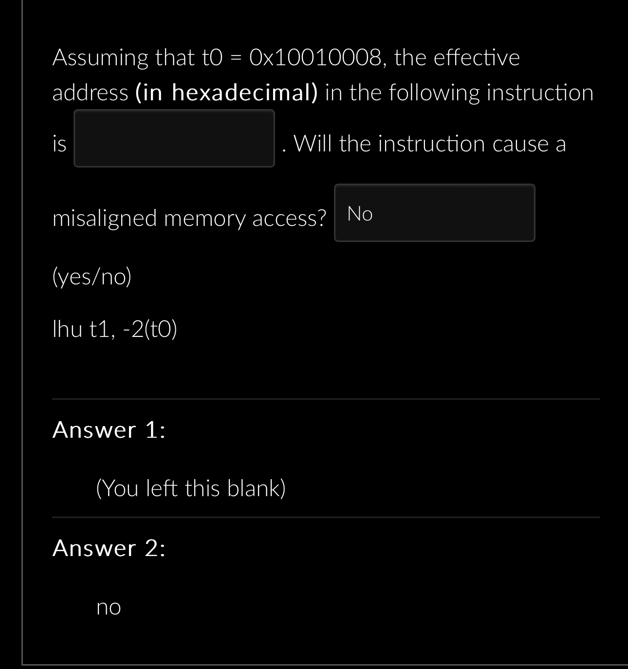
Task: Select the "(You left this blank)" message
Action: 191,488
